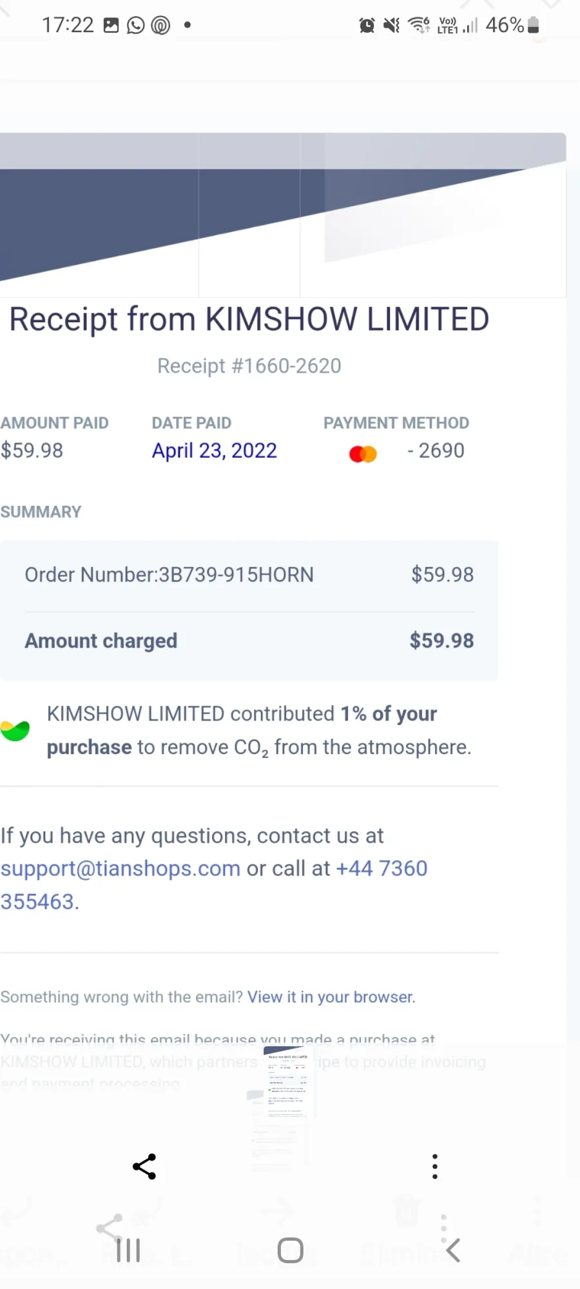Viewport: 580px width, 1289px height.
Task: Open the three-dot more options menu
Action: point(435,1167)
